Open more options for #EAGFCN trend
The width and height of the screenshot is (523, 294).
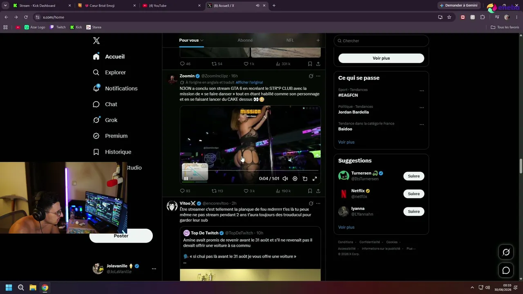pyautogui.click(x=422, y=91)
